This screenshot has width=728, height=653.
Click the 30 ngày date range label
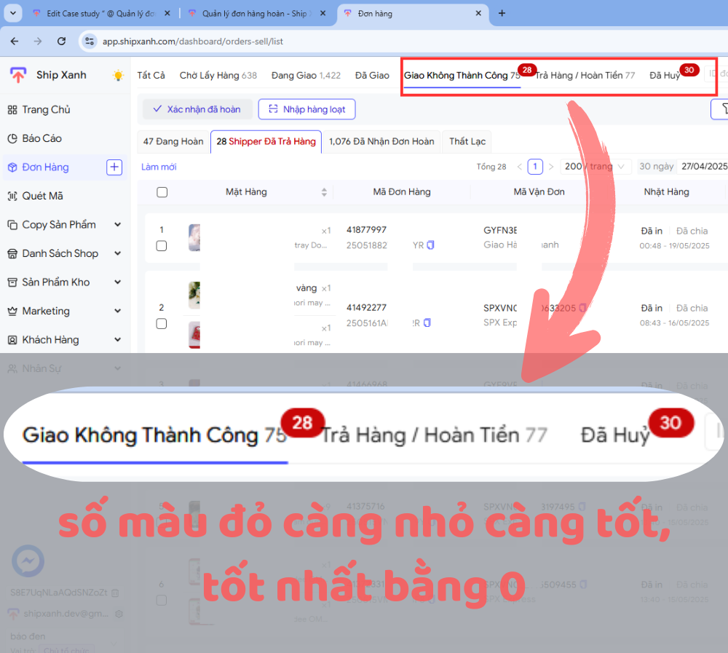pyautogui.click(x=657, y=167)
